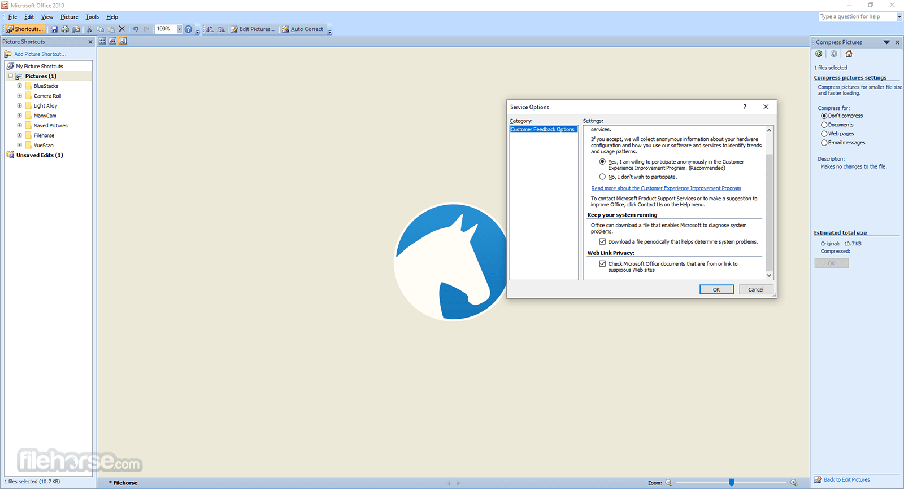Click the Redo arrow icon
The width and height of the screenshot is (904, 489).
pyautogui.click(x=146, y=29)
